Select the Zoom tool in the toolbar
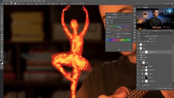 (2, 54)
